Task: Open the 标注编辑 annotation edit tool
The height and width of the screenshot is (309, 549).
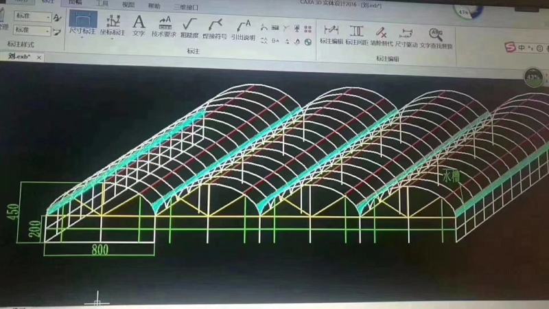Action: [x=331, y=34]
